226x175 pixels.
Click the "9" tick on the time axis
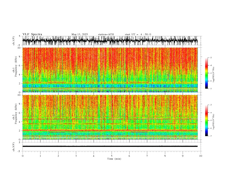pyautogui.click(x=183, y=156)
